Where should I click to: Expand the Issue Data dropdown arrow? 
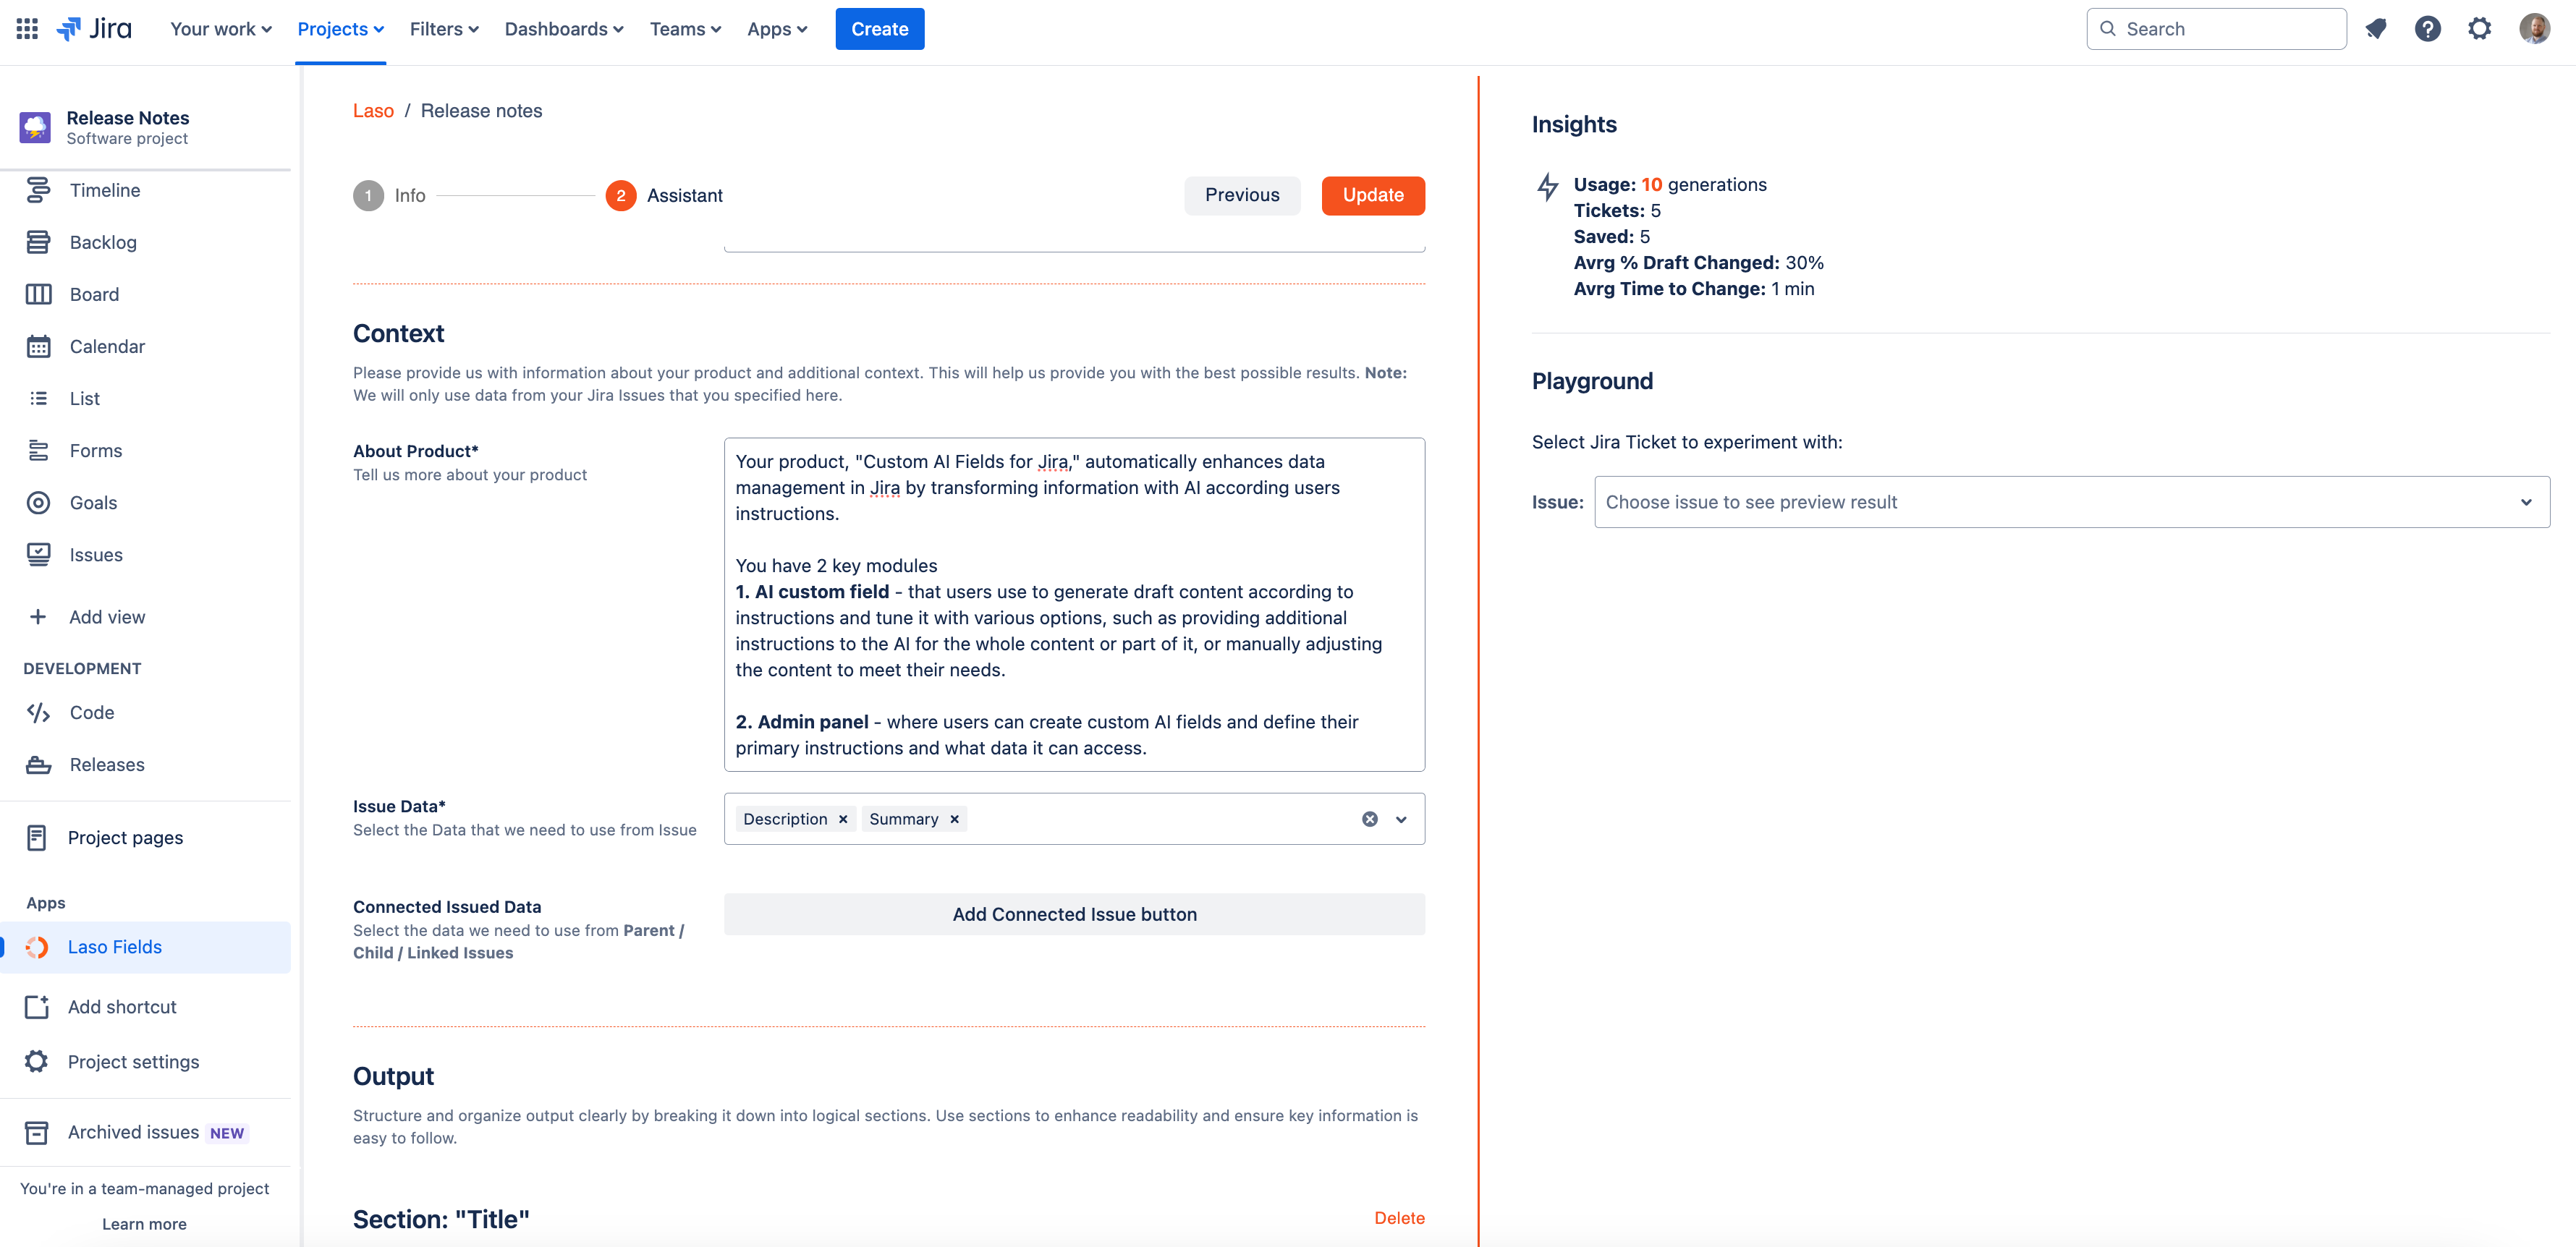coord(1401,819)
